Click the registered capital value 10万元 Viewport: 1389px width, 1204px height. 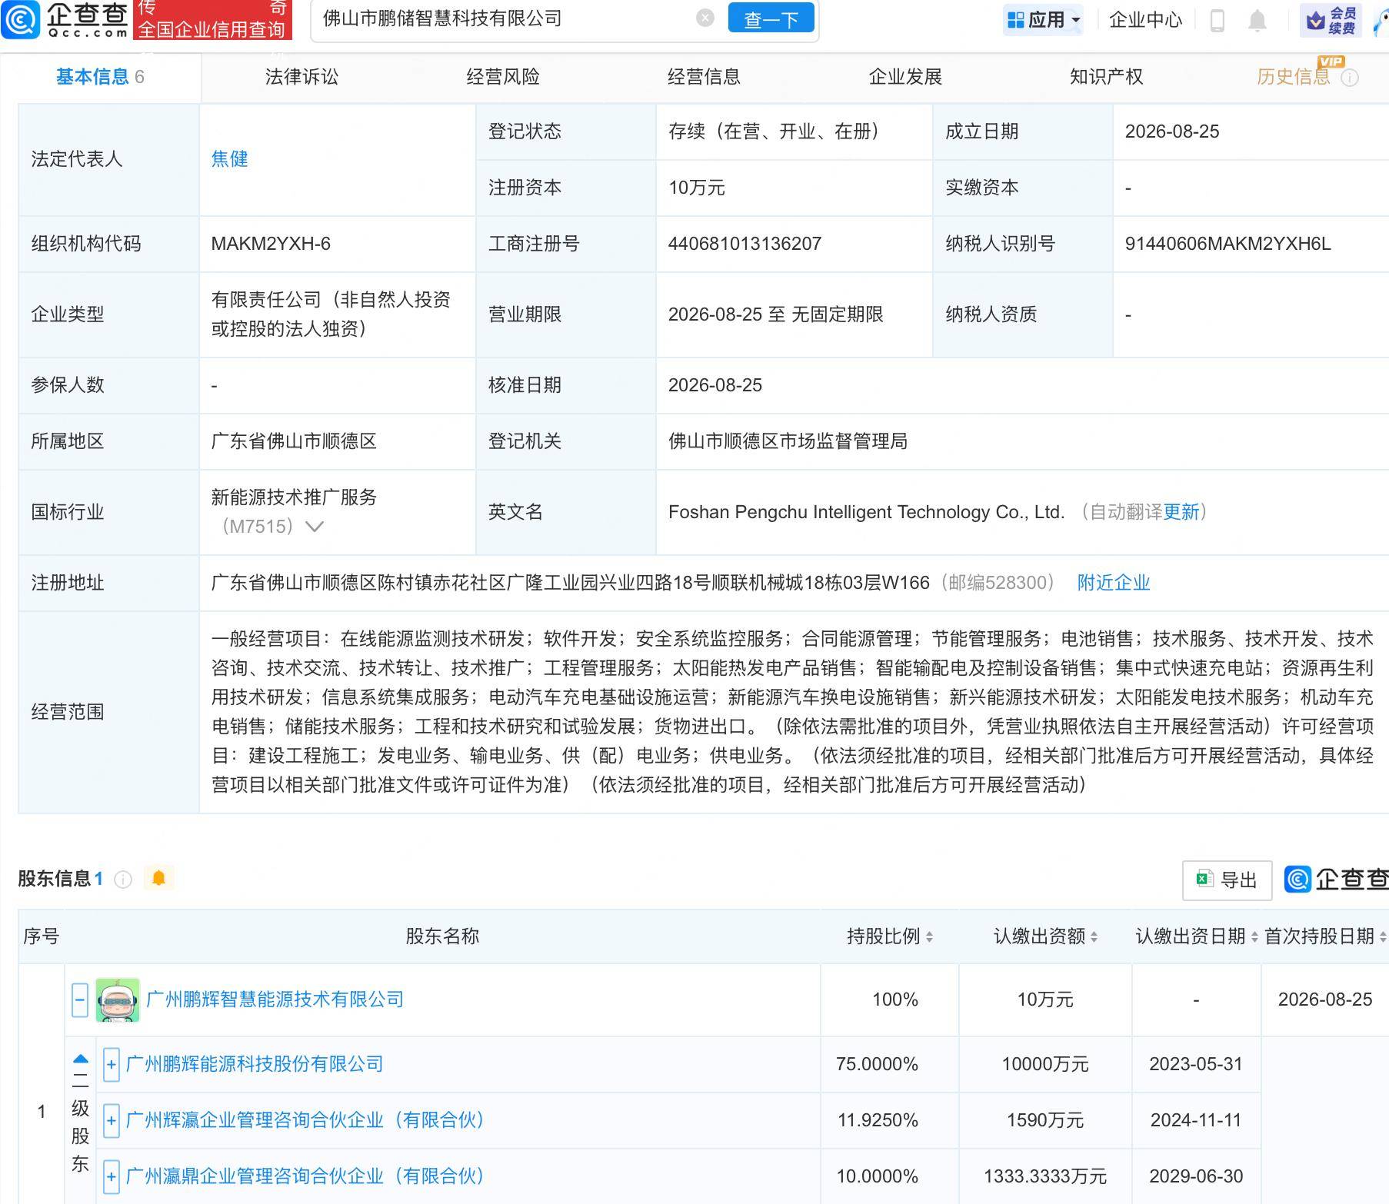[696, 188]
